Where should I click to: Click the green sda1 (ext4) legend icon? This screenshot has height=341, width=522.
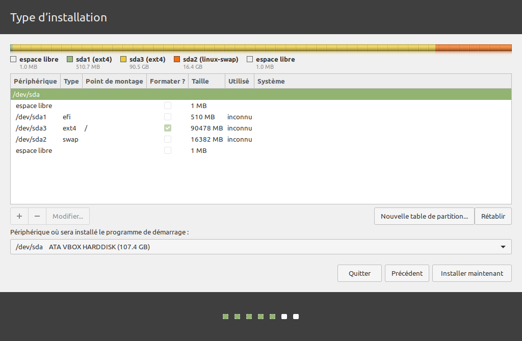(x=71, y=59)
